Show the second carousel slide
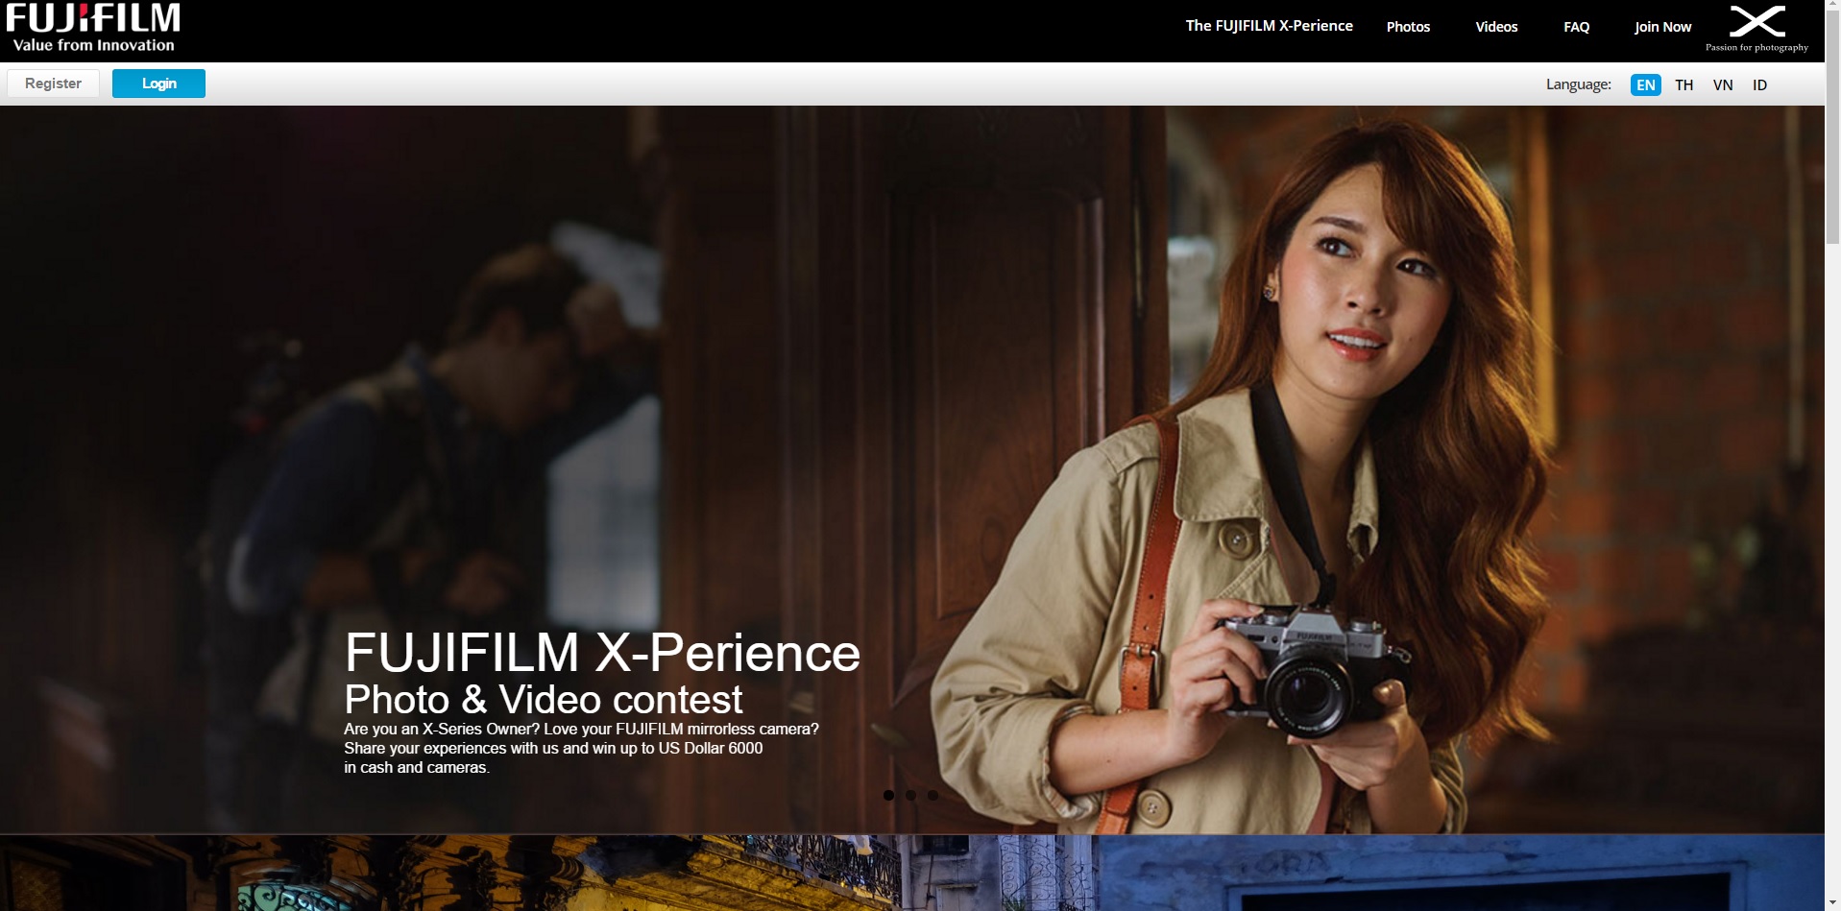The height and width of the screenshot is (911, 1841). pyautogui.click(x=910, y=795)
